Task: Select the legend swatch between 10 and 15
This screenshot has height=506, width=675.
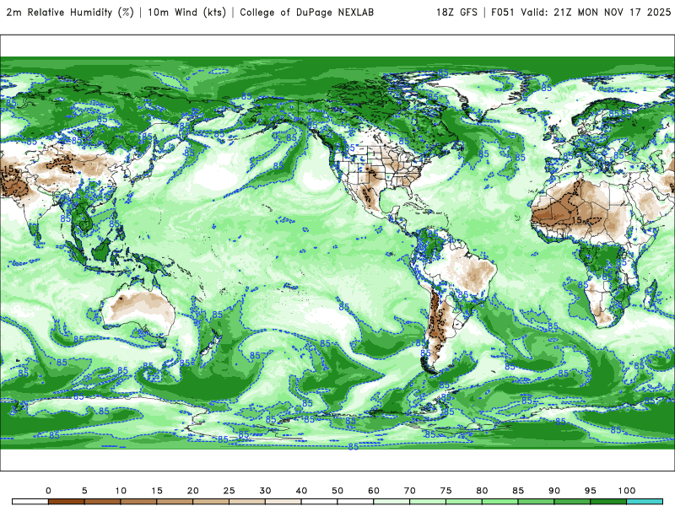Action: click(x=138, y=502)
